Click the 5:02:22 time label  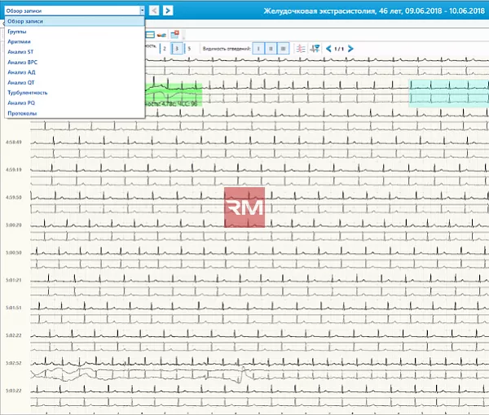pos(13,335)
